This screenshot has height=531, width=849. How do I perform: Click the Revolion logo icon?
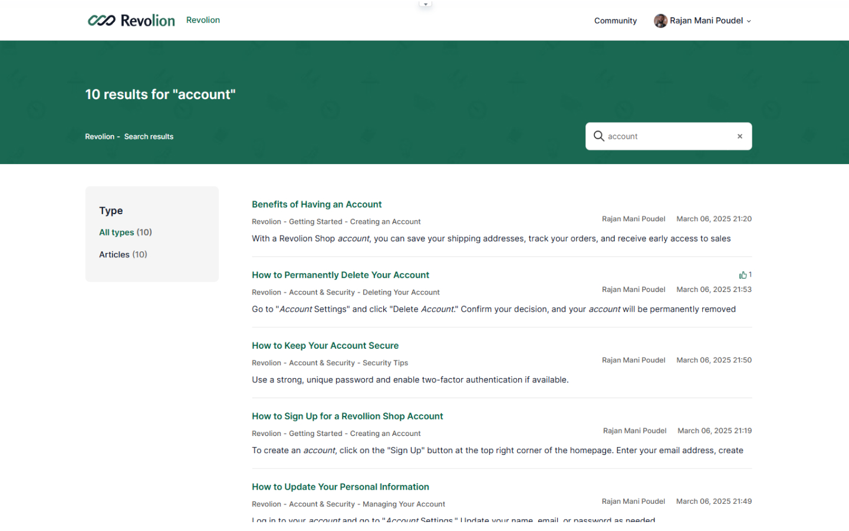(x=101, y=21)
